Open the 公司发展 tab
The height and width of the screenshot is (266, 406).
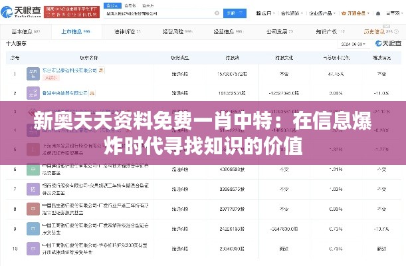click(x=279, y=32)
